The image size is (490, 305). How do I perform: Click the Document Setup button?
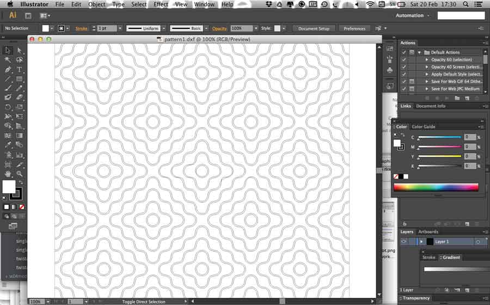click(x=314, y=28)
